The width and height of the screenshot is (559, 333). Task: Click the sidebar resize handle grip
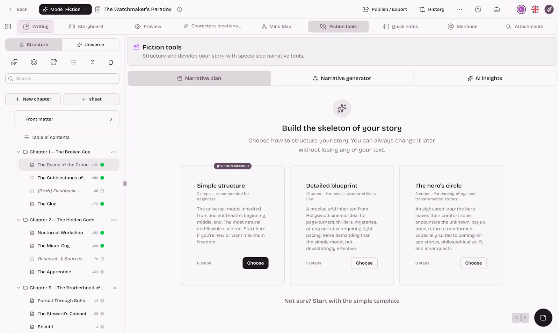pyautogui.click(x=125, y=184)
